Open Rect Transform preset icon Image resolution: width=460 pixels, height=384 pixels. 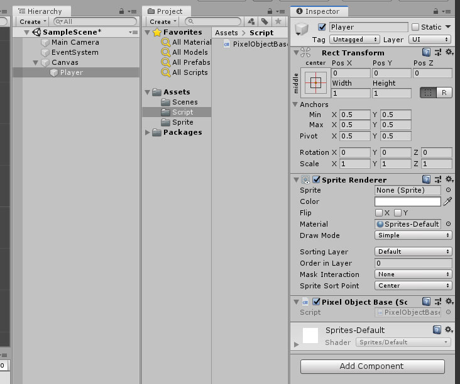point(438,53)
